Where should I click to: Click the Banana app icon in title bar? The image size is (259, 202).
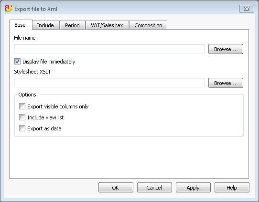coord(9,9)
